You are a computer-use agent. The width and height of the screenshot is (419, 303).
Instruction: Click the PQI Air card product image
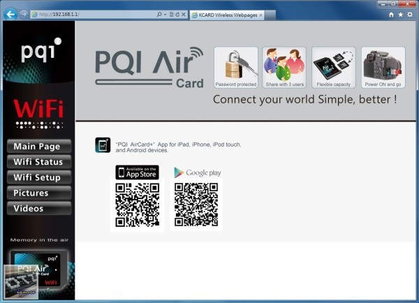click(39, 270)
